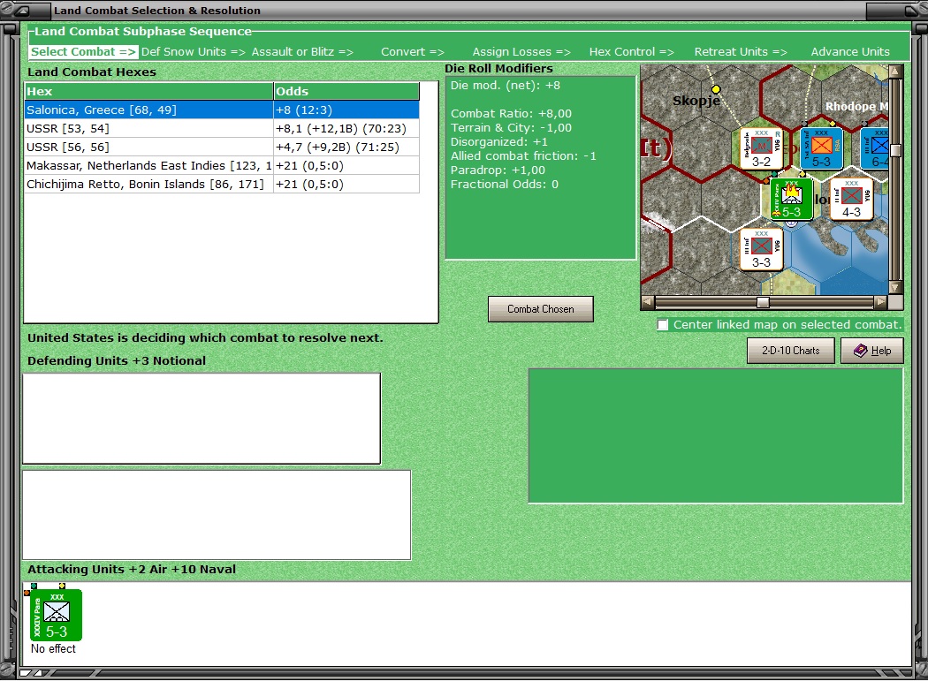Select the Assault or Blitz subphase
928x681 pixels.
302,51
